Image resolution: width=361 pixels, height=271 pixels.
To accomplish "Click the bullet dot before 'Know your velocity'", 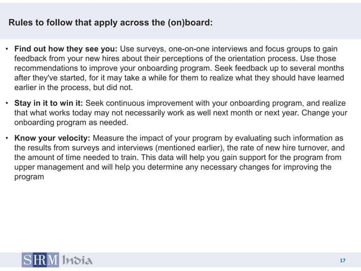I will click(x=7, y=139).
